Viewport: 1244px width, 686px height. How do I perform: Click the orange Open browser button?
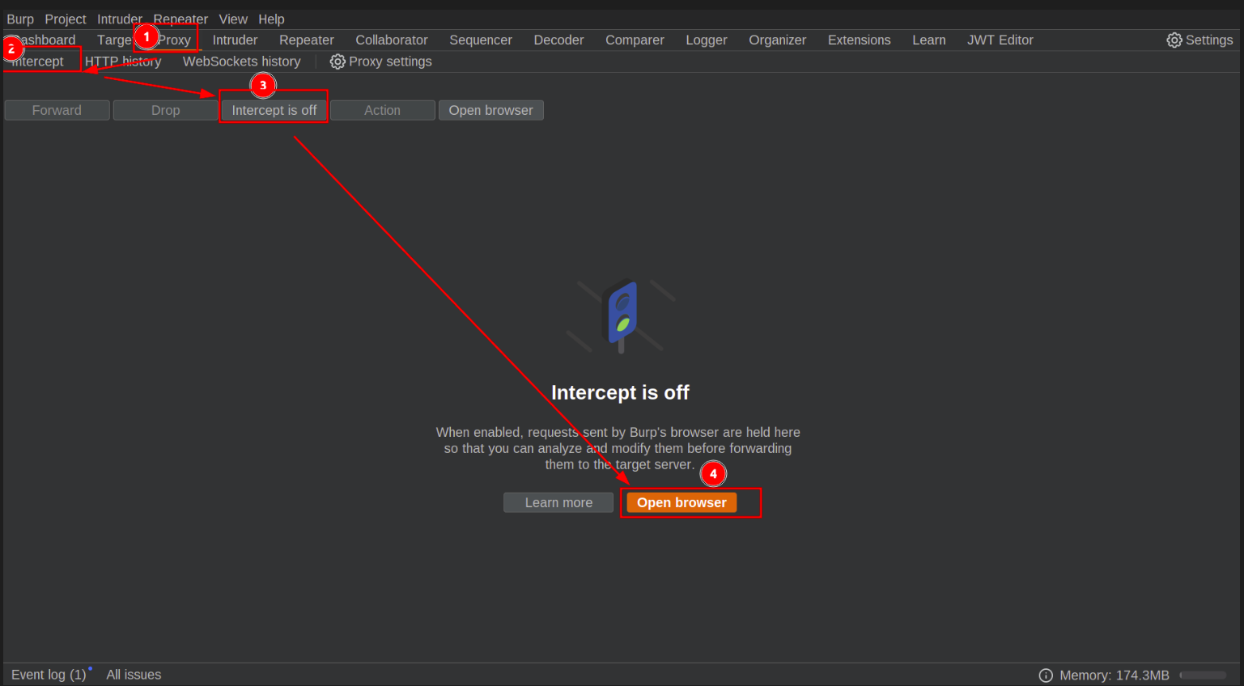(681, 502)
